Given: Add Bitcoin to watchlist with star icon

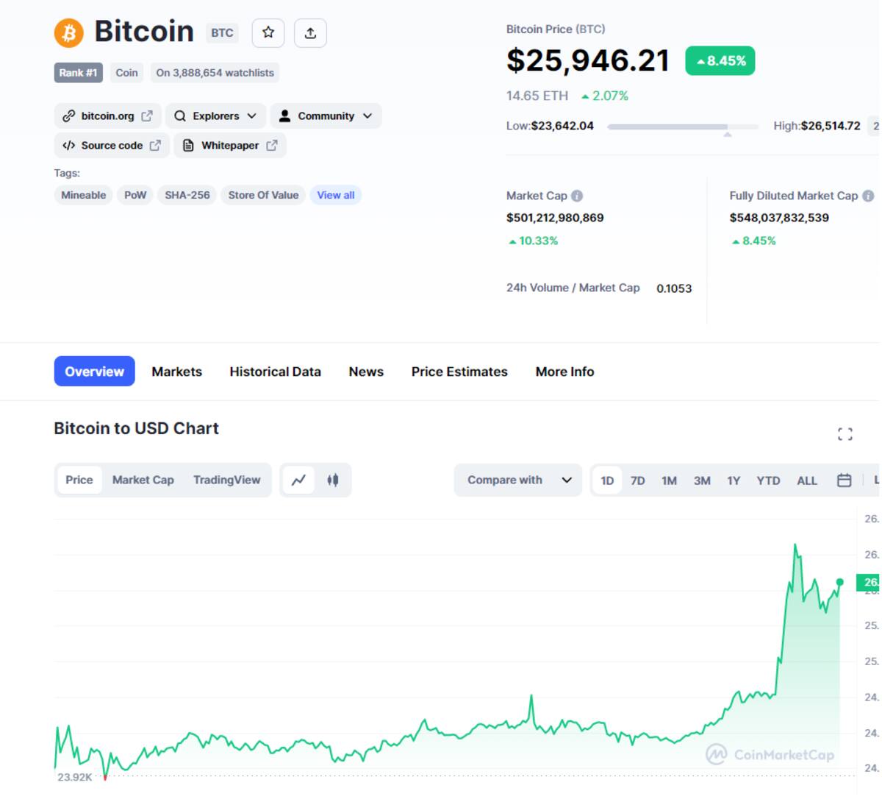Looking at the screenshot, I should click(268, 33).
